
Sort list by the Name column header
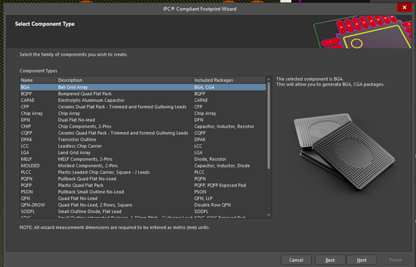39,80
